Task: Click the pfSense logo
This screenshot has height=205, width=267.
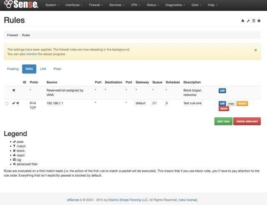Action: pos(21,5)
